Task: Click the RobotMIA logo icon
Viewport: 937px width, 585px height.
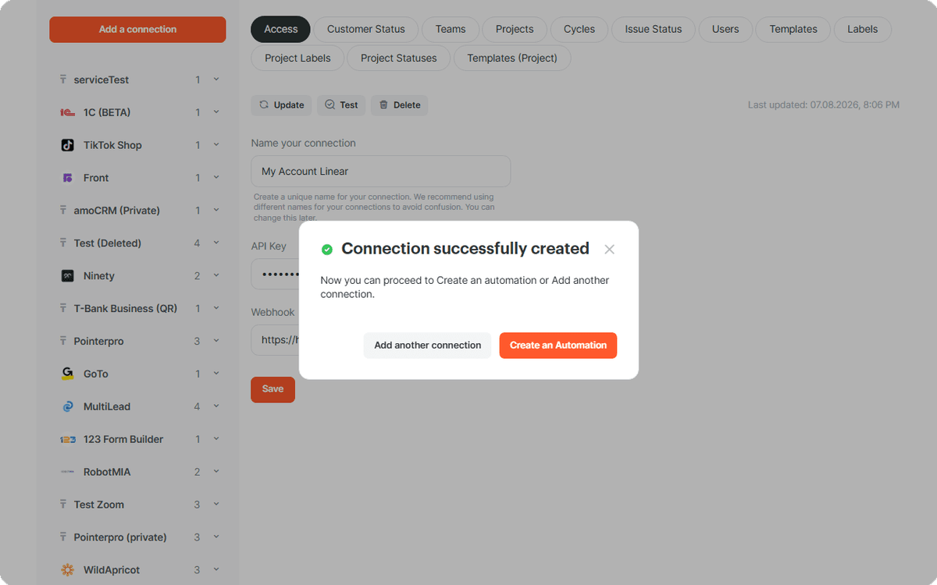Action: (x=68, y=472)
